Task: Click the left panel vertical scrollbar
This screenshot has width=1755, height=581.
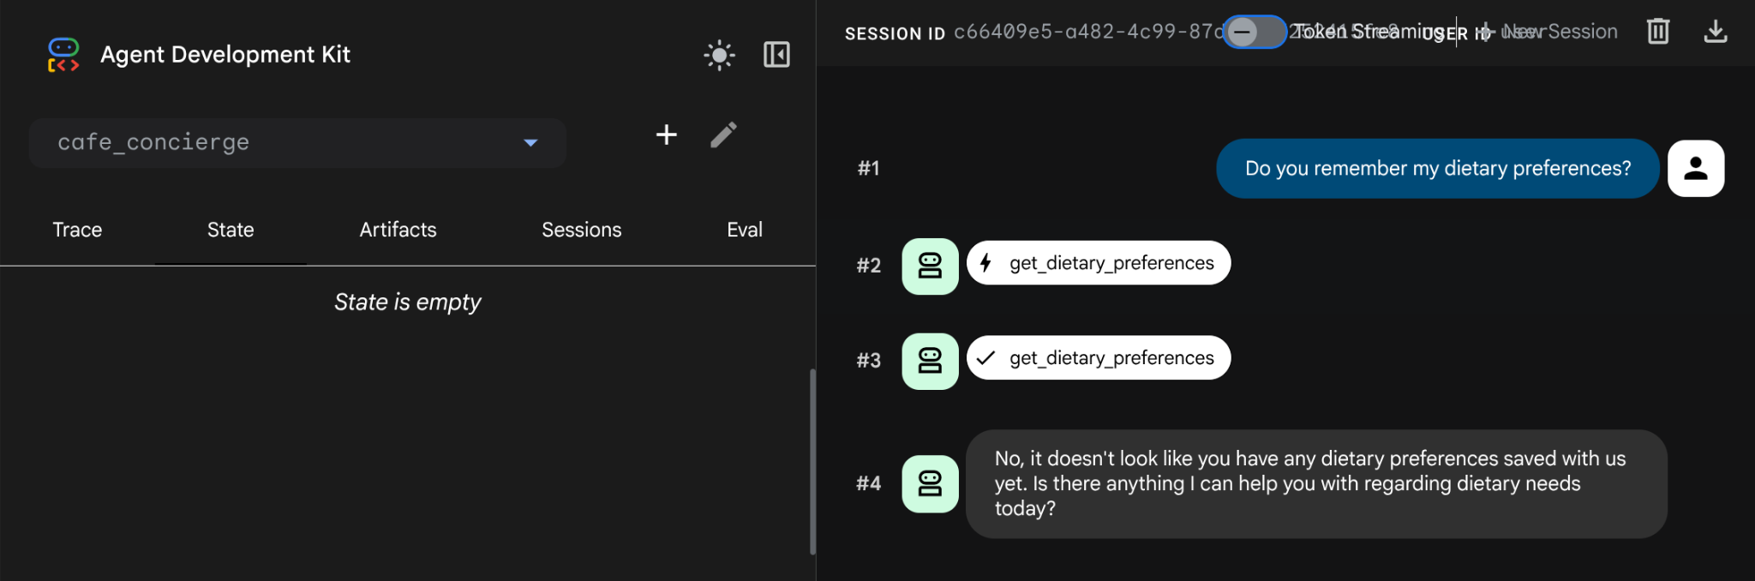Action: click(812, 461)
